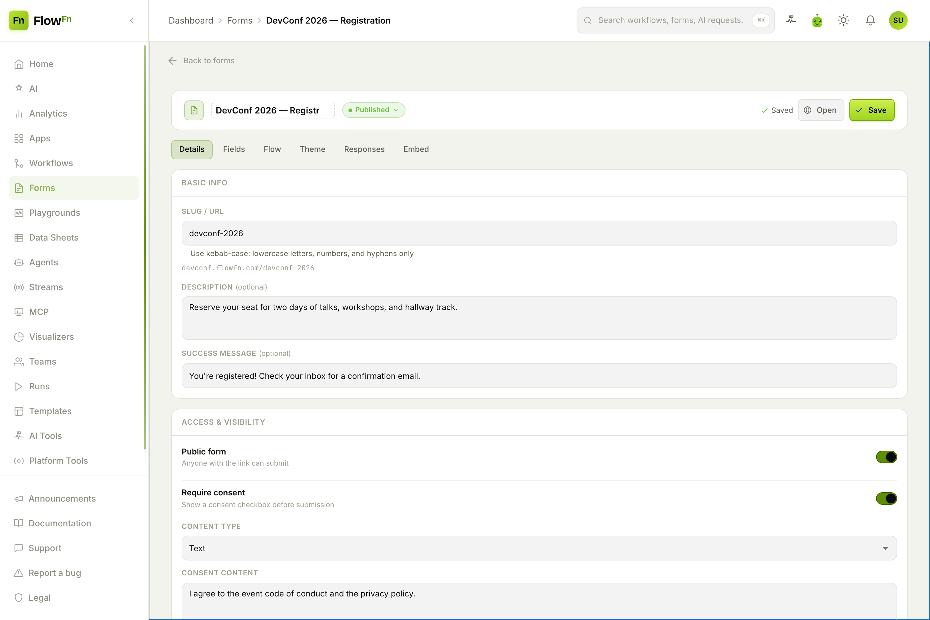Click the green Save button

[871, 110]
